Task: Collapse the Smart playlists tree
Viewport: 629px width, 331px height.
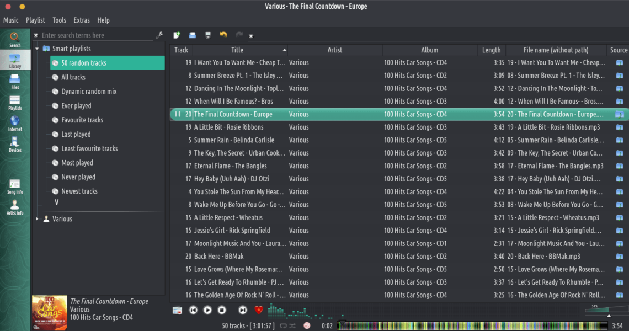Action: pyautogui.click(x=37, y=49)
